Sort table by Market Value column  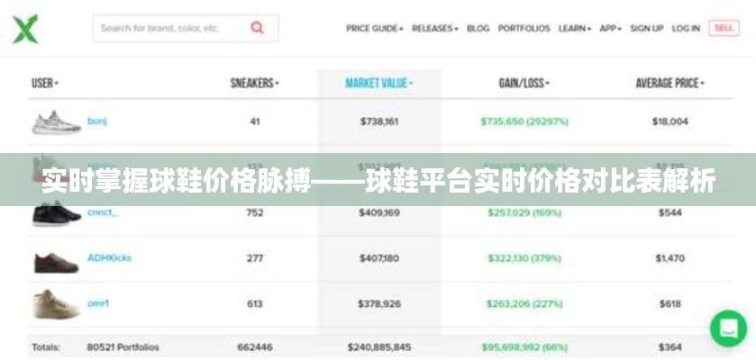(378, 83)
